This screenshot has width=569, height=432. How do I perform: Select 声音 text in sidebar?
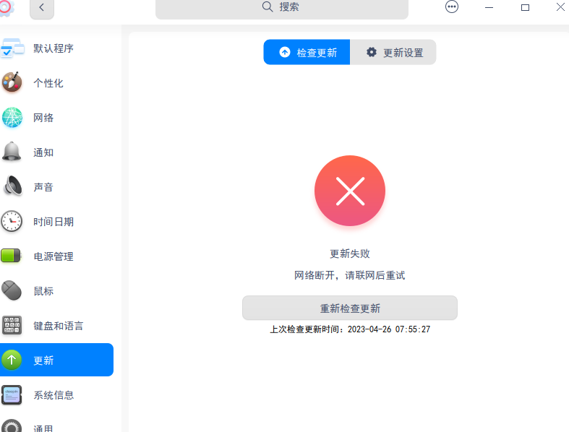click(43, 187)
